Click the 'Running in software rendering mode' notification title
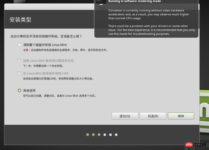The height and width of the screenshot is (150, 209). (x=135, y=1)
